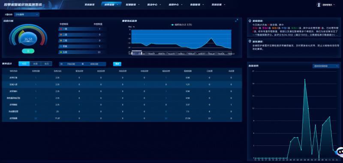Click the user avatar icon at top right
The height and width of the screenshot is (163, 343).
[x=319, y=4]
